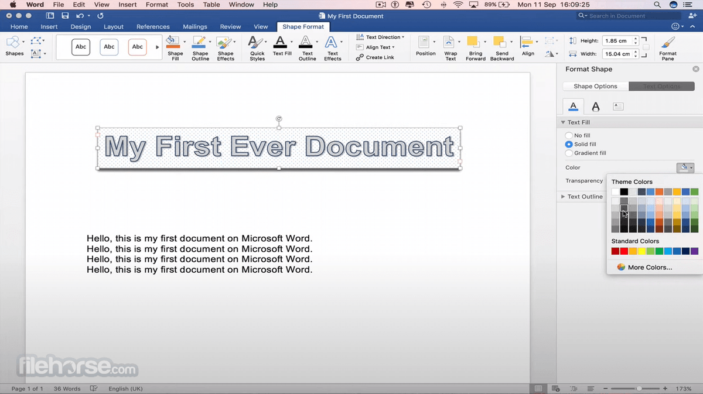Open Quick Styles in the ribbon

pos(255,42)
